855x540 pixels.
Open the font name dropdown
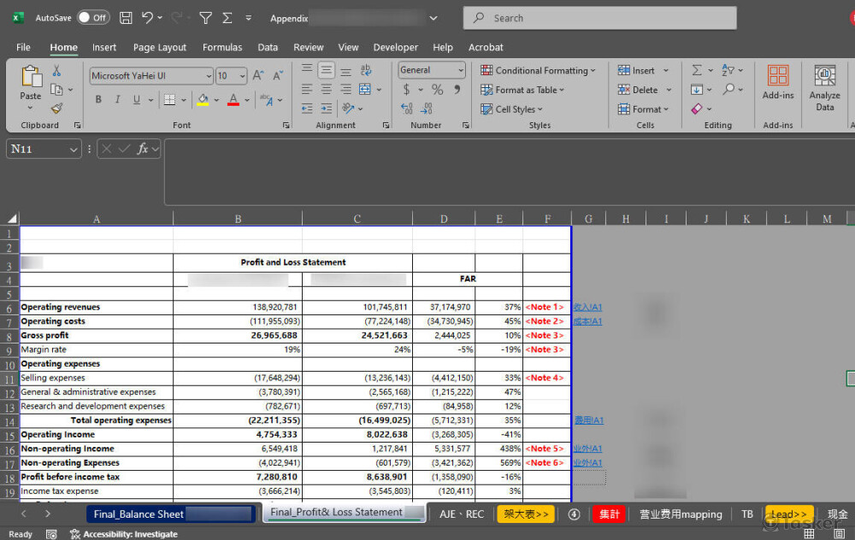[209, 76]
